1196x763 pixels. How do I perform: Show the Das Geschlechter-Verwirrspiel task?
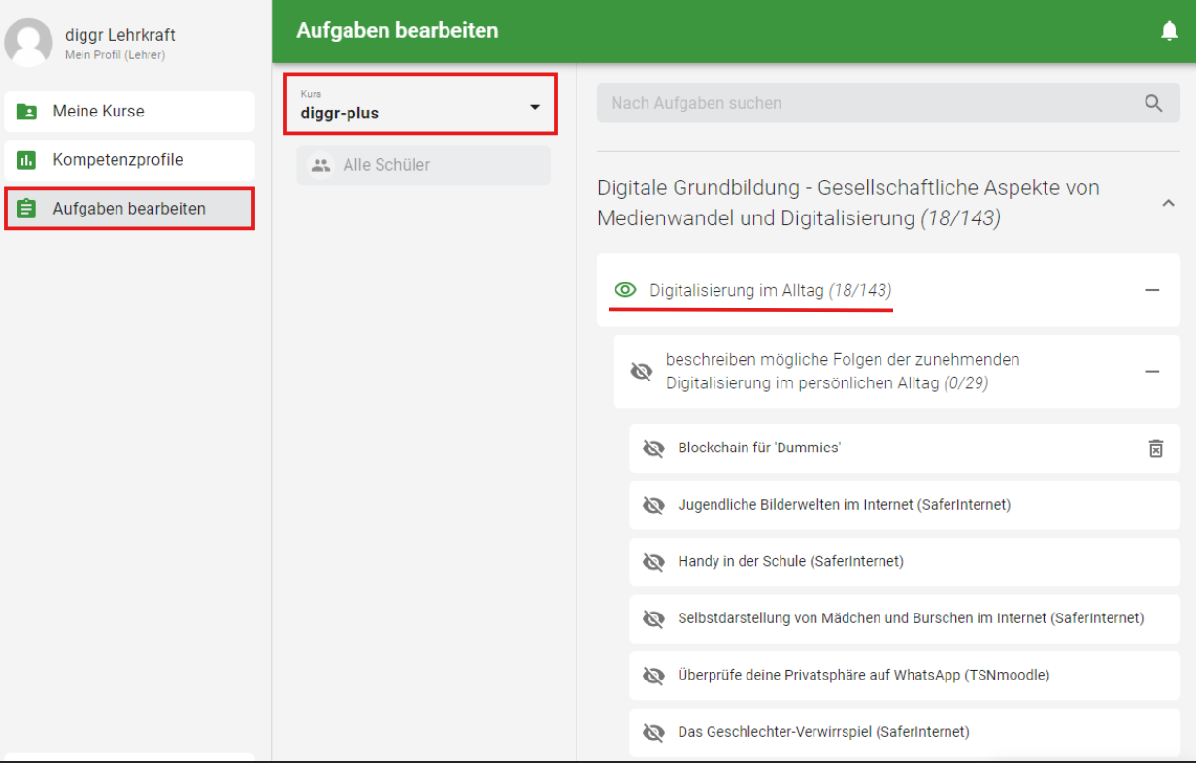tap(653, 732)
